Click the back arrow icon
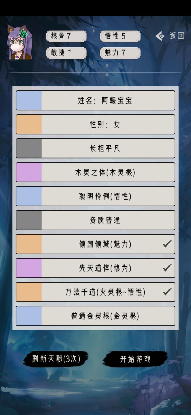The height and width of the screenshot is (415, 191). pyautogui.click(x=160, y=36)
